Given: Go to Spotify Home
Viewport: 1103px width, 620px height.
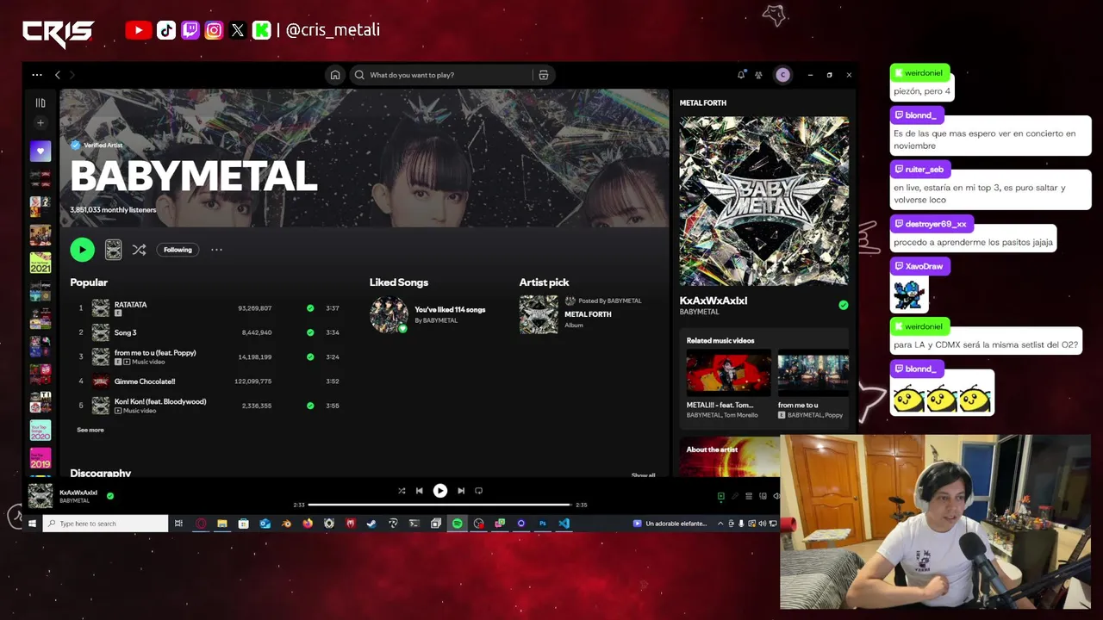Looking at the screenshot, I should coord(335,75).
